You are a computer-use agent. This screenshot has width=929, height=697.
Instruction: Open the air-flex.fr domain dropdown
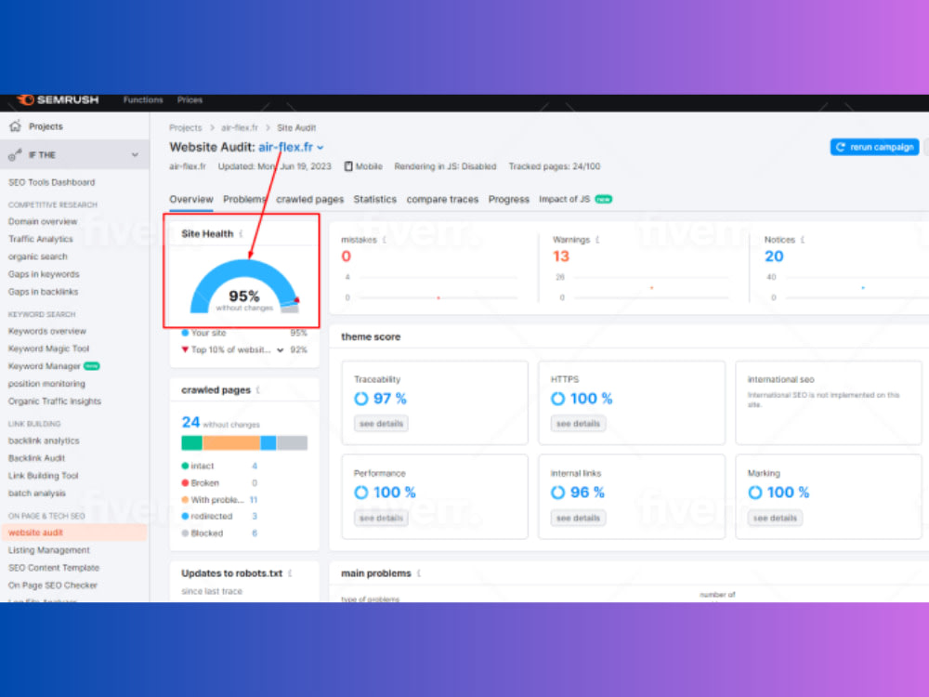[320, 148]
